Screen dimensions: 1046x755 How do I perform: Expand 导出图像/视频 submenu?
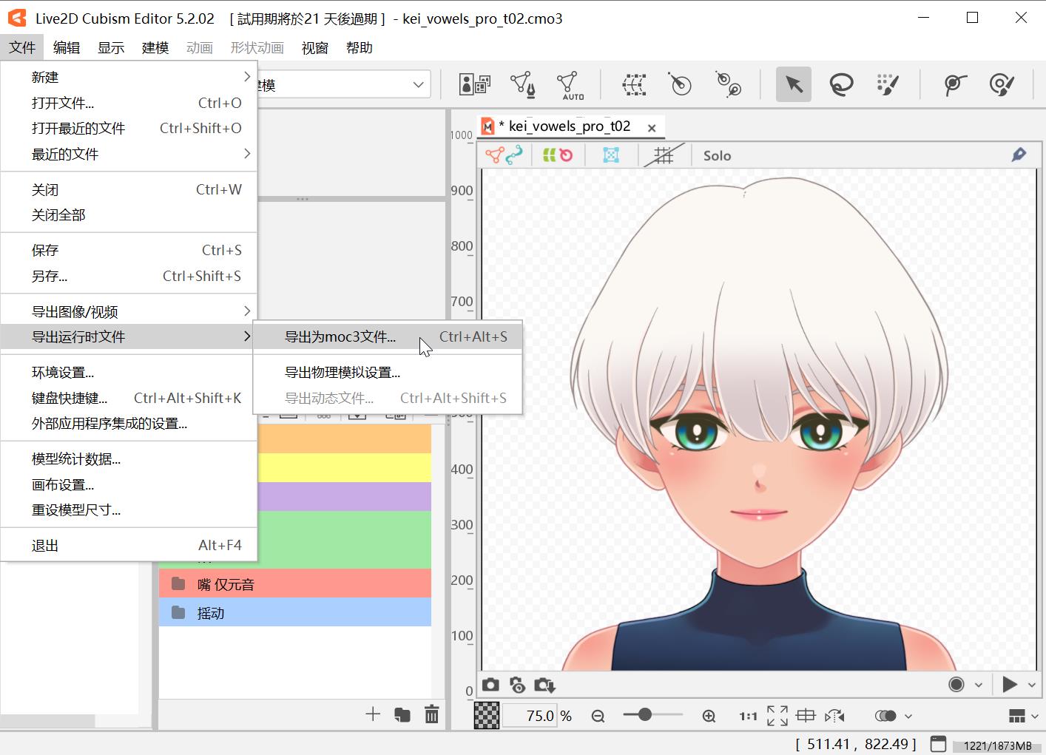[x=129, y=311]
